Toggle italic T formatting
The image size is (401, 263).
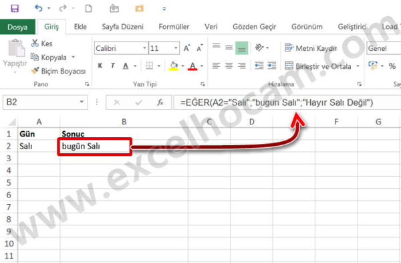point(113,66)
